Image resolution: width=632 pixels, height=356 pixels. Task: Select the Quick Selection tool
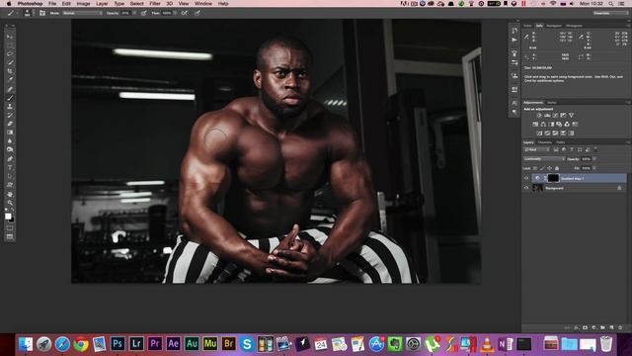(x=10, y=62)
